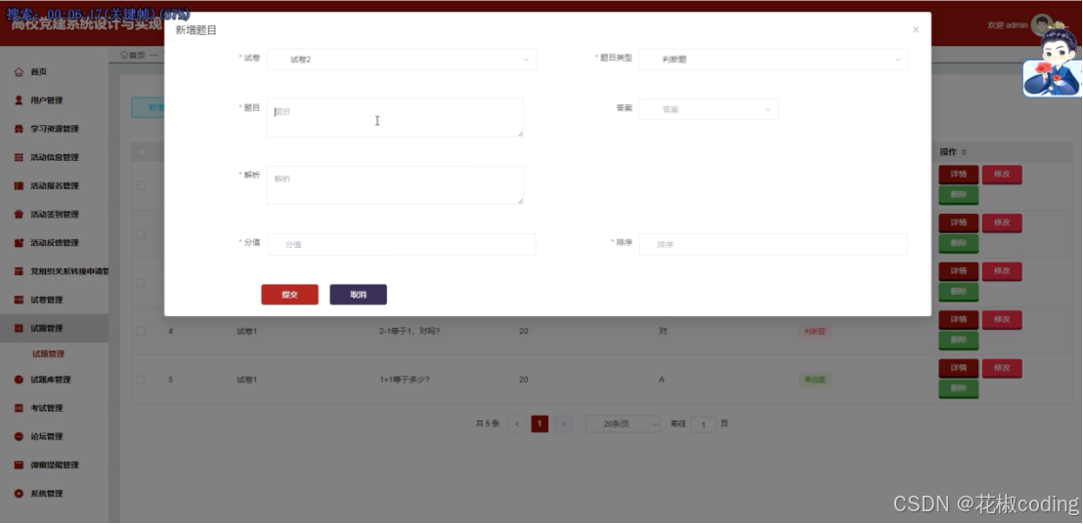Click the 前往 page number input
The image size is (1083, 524).
pos(703,424)
